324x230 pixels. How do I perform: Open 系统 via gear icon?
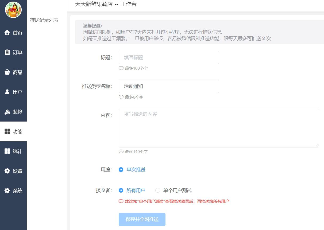[7, 191]
